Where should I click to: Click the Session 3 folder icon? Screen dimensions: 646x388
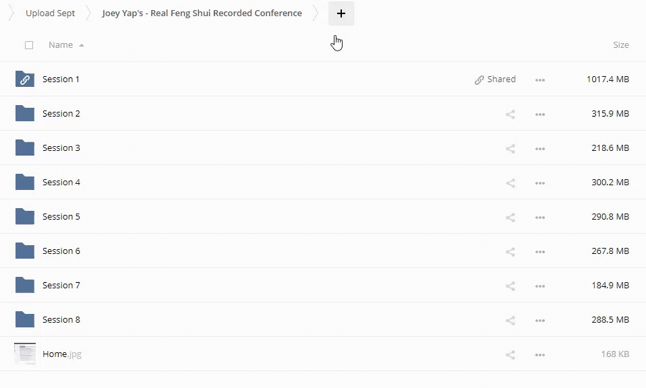25,148
